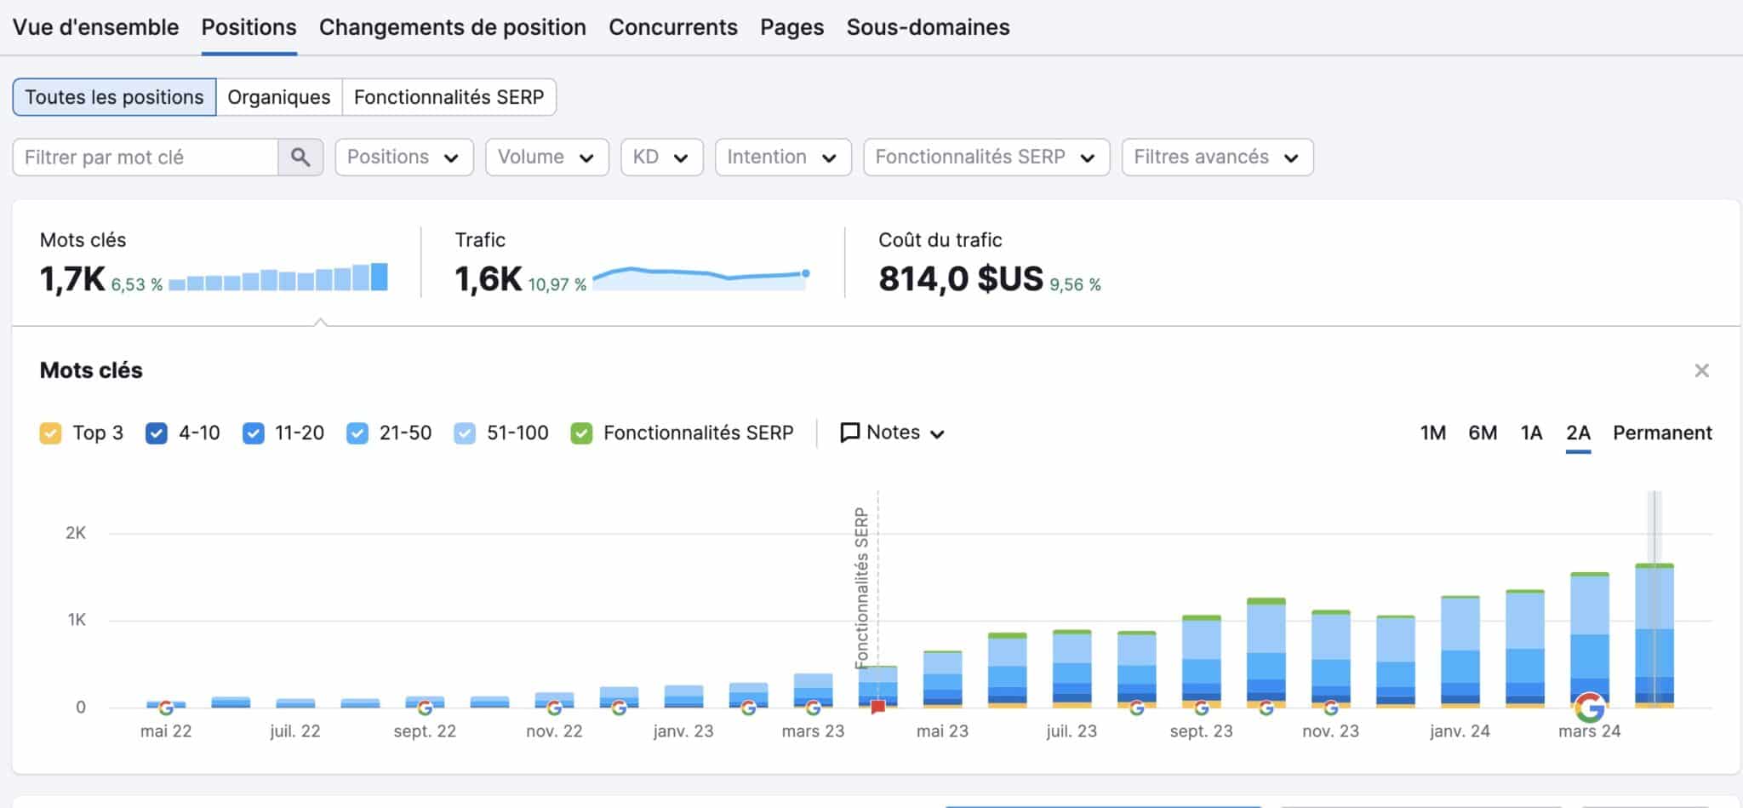The height and width of the screenshot is (808, 1743).
Task: Click the Google icon at nov. 22
Action: pos(554,708)
